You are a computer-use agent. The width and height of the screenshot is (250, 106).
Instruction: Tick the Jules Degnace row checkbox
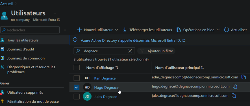click(77, 96)
